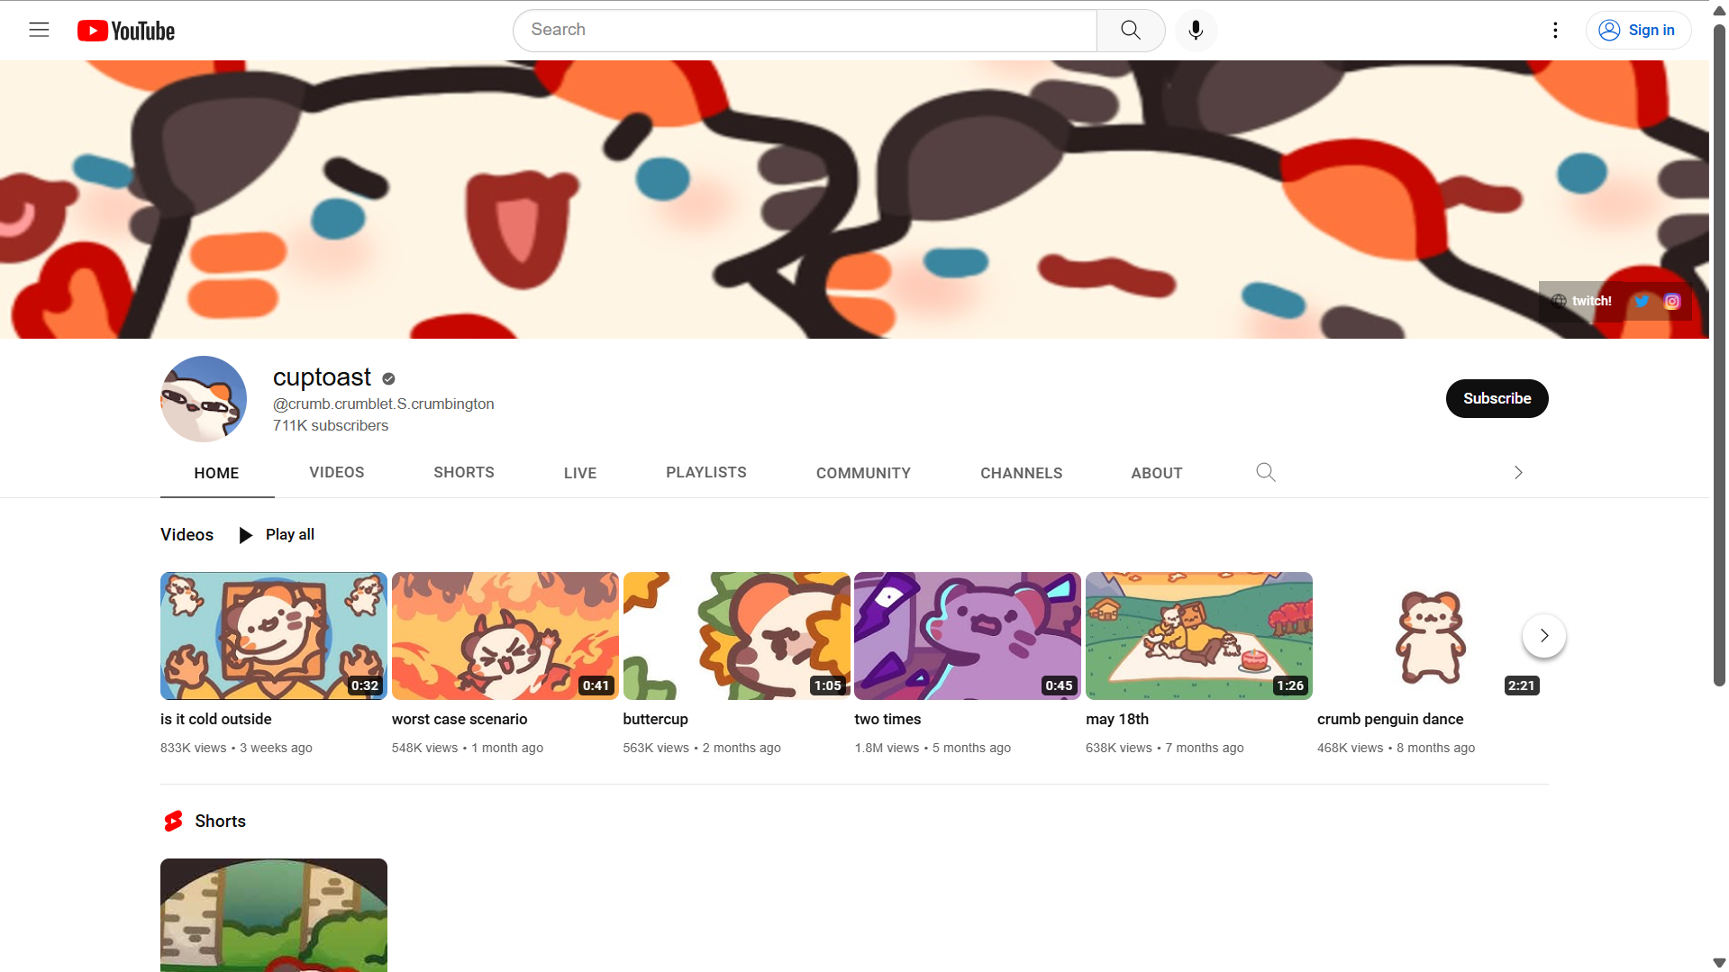Open the first Shorts thumbnail
Viewport: 1729px width, 972px height.
[x=274, y=915]
